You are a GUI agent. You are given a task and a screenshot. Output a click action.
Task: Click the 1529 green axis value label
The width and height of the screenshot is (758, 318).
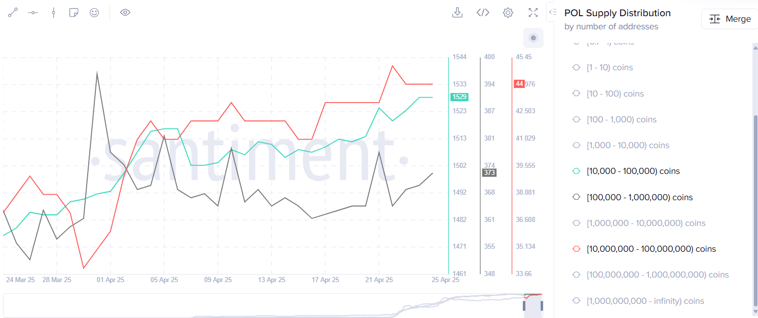click(x=459, y=97)
